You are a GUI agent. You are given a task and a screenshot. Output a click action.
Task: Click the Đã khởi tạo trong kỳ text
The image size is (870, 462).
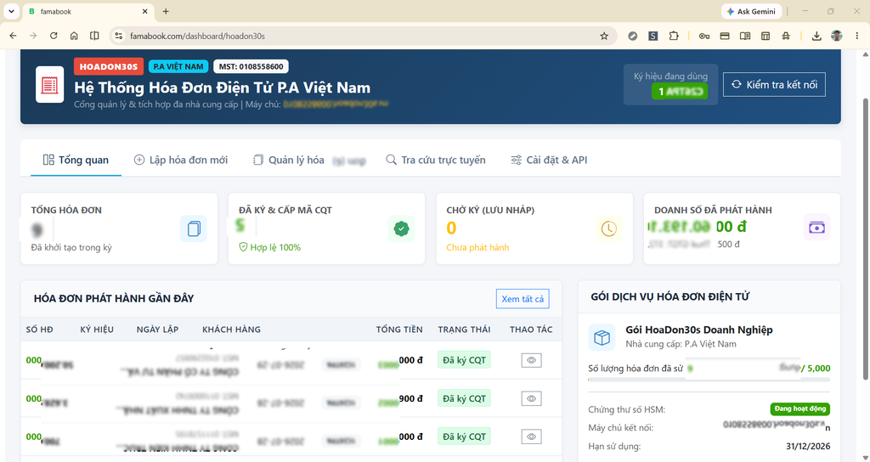[x=71, y=247]
